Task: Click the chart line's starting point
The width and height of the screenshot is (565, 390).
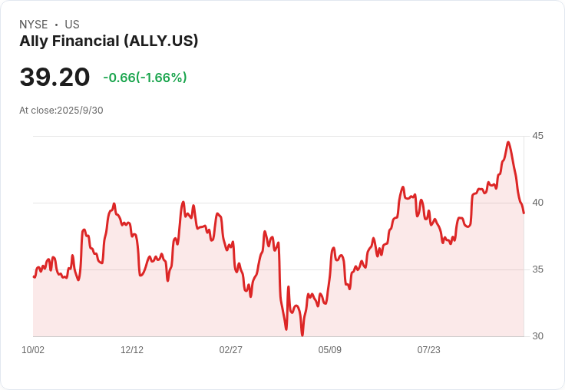Action: [34, 277]
